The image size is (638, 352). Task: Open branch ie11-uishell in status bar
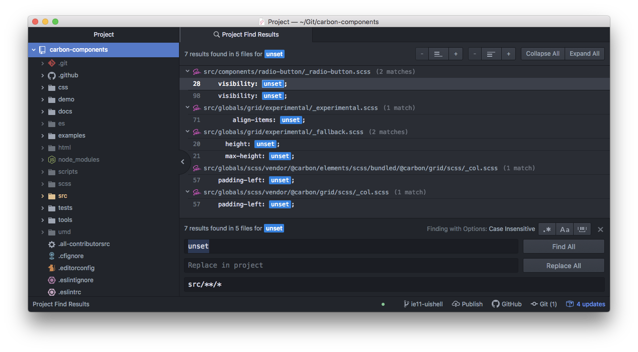pyautogui.click(x=423, y=304)
